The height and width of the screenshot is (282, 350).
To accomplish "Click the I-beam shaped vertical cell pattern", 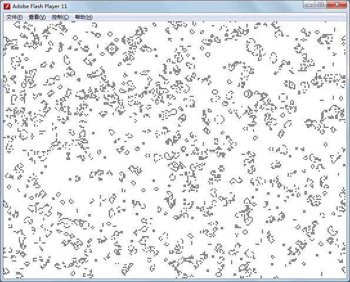I will pyautogui.click(x=68, y=156).
